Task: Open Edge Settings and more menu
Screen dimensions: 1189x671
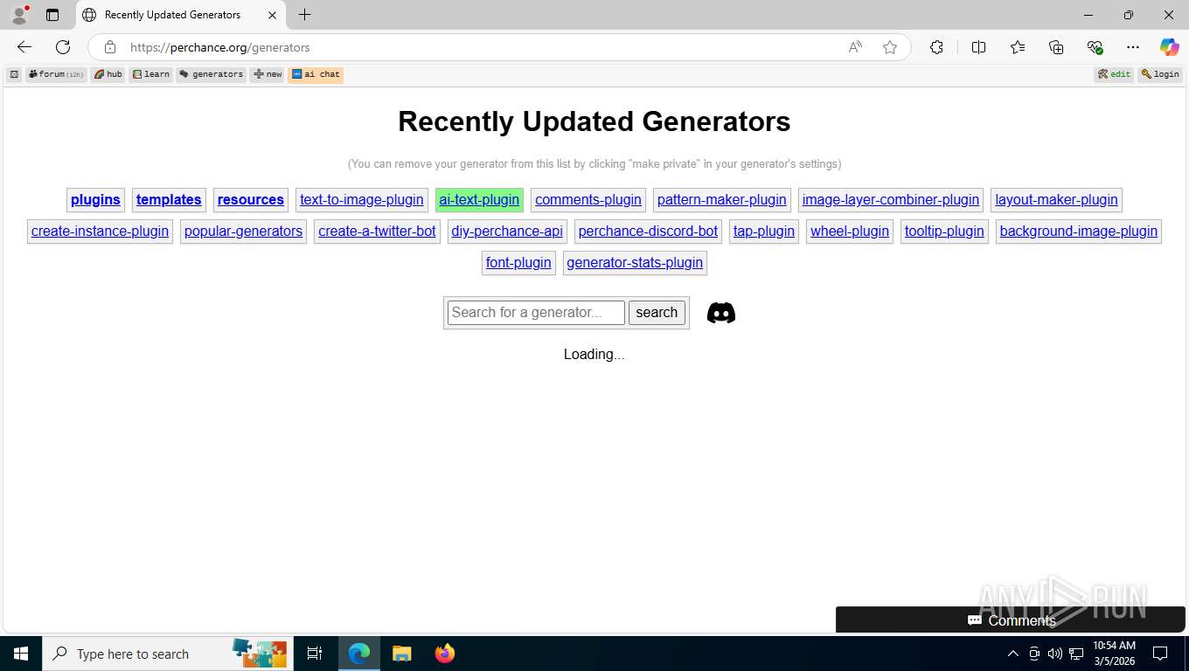Action: pos(1133,47)
